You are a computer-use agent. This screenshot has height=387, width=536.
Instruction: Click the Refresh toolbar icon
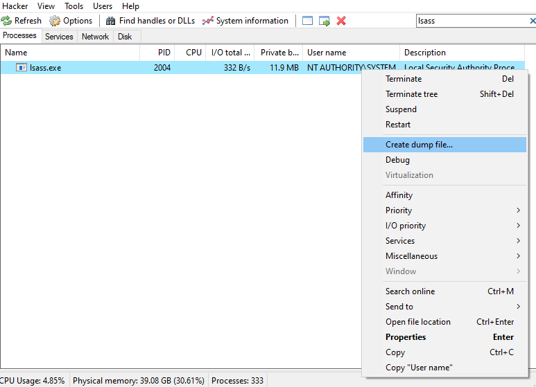point(6,21)
